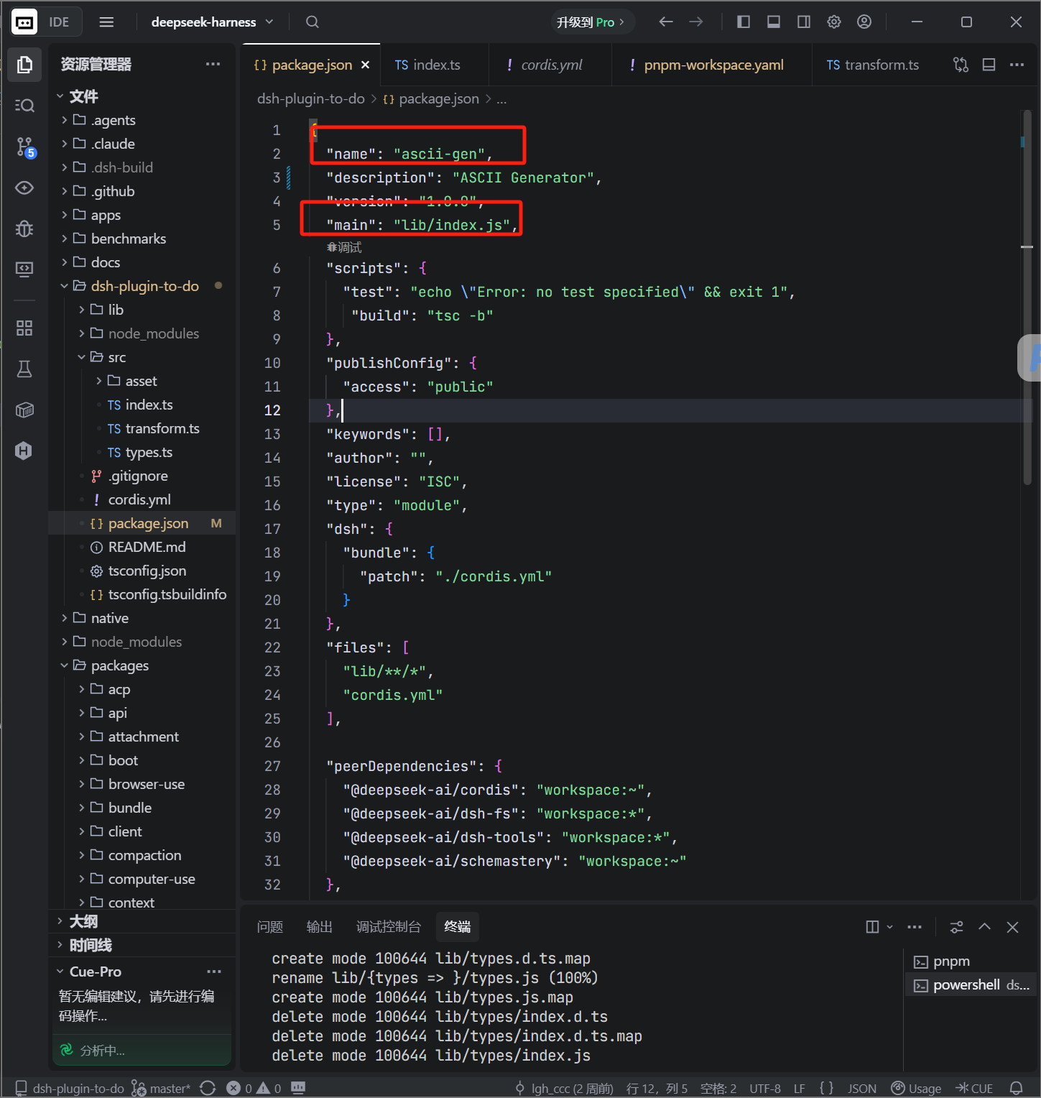
Task: Open the extensions grid icon in activity bar
Action: point(24,328)
